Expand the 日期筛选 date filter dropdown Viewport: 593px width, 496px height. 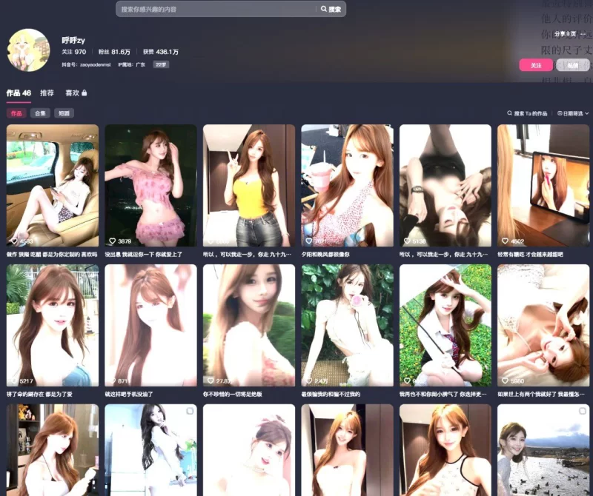tap(573, 113)
